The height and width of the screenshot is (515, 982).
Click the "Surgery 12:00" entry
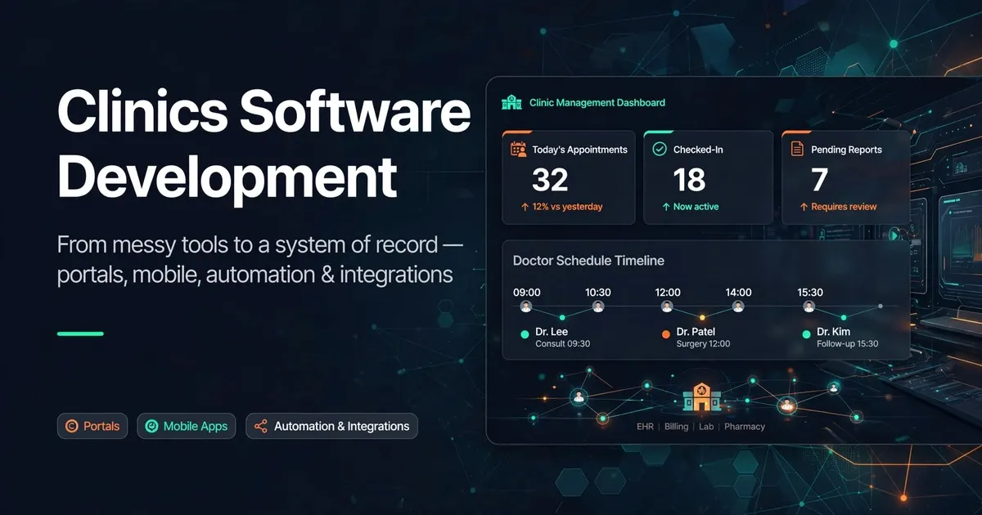tap(703, 344)
